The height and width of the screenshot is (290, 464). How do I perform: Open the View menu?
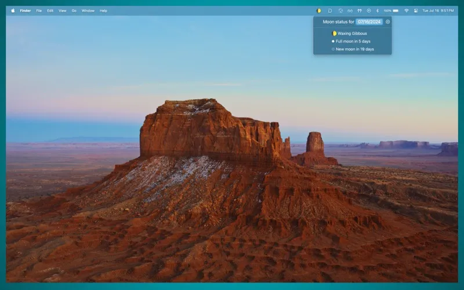coord(63,10)
